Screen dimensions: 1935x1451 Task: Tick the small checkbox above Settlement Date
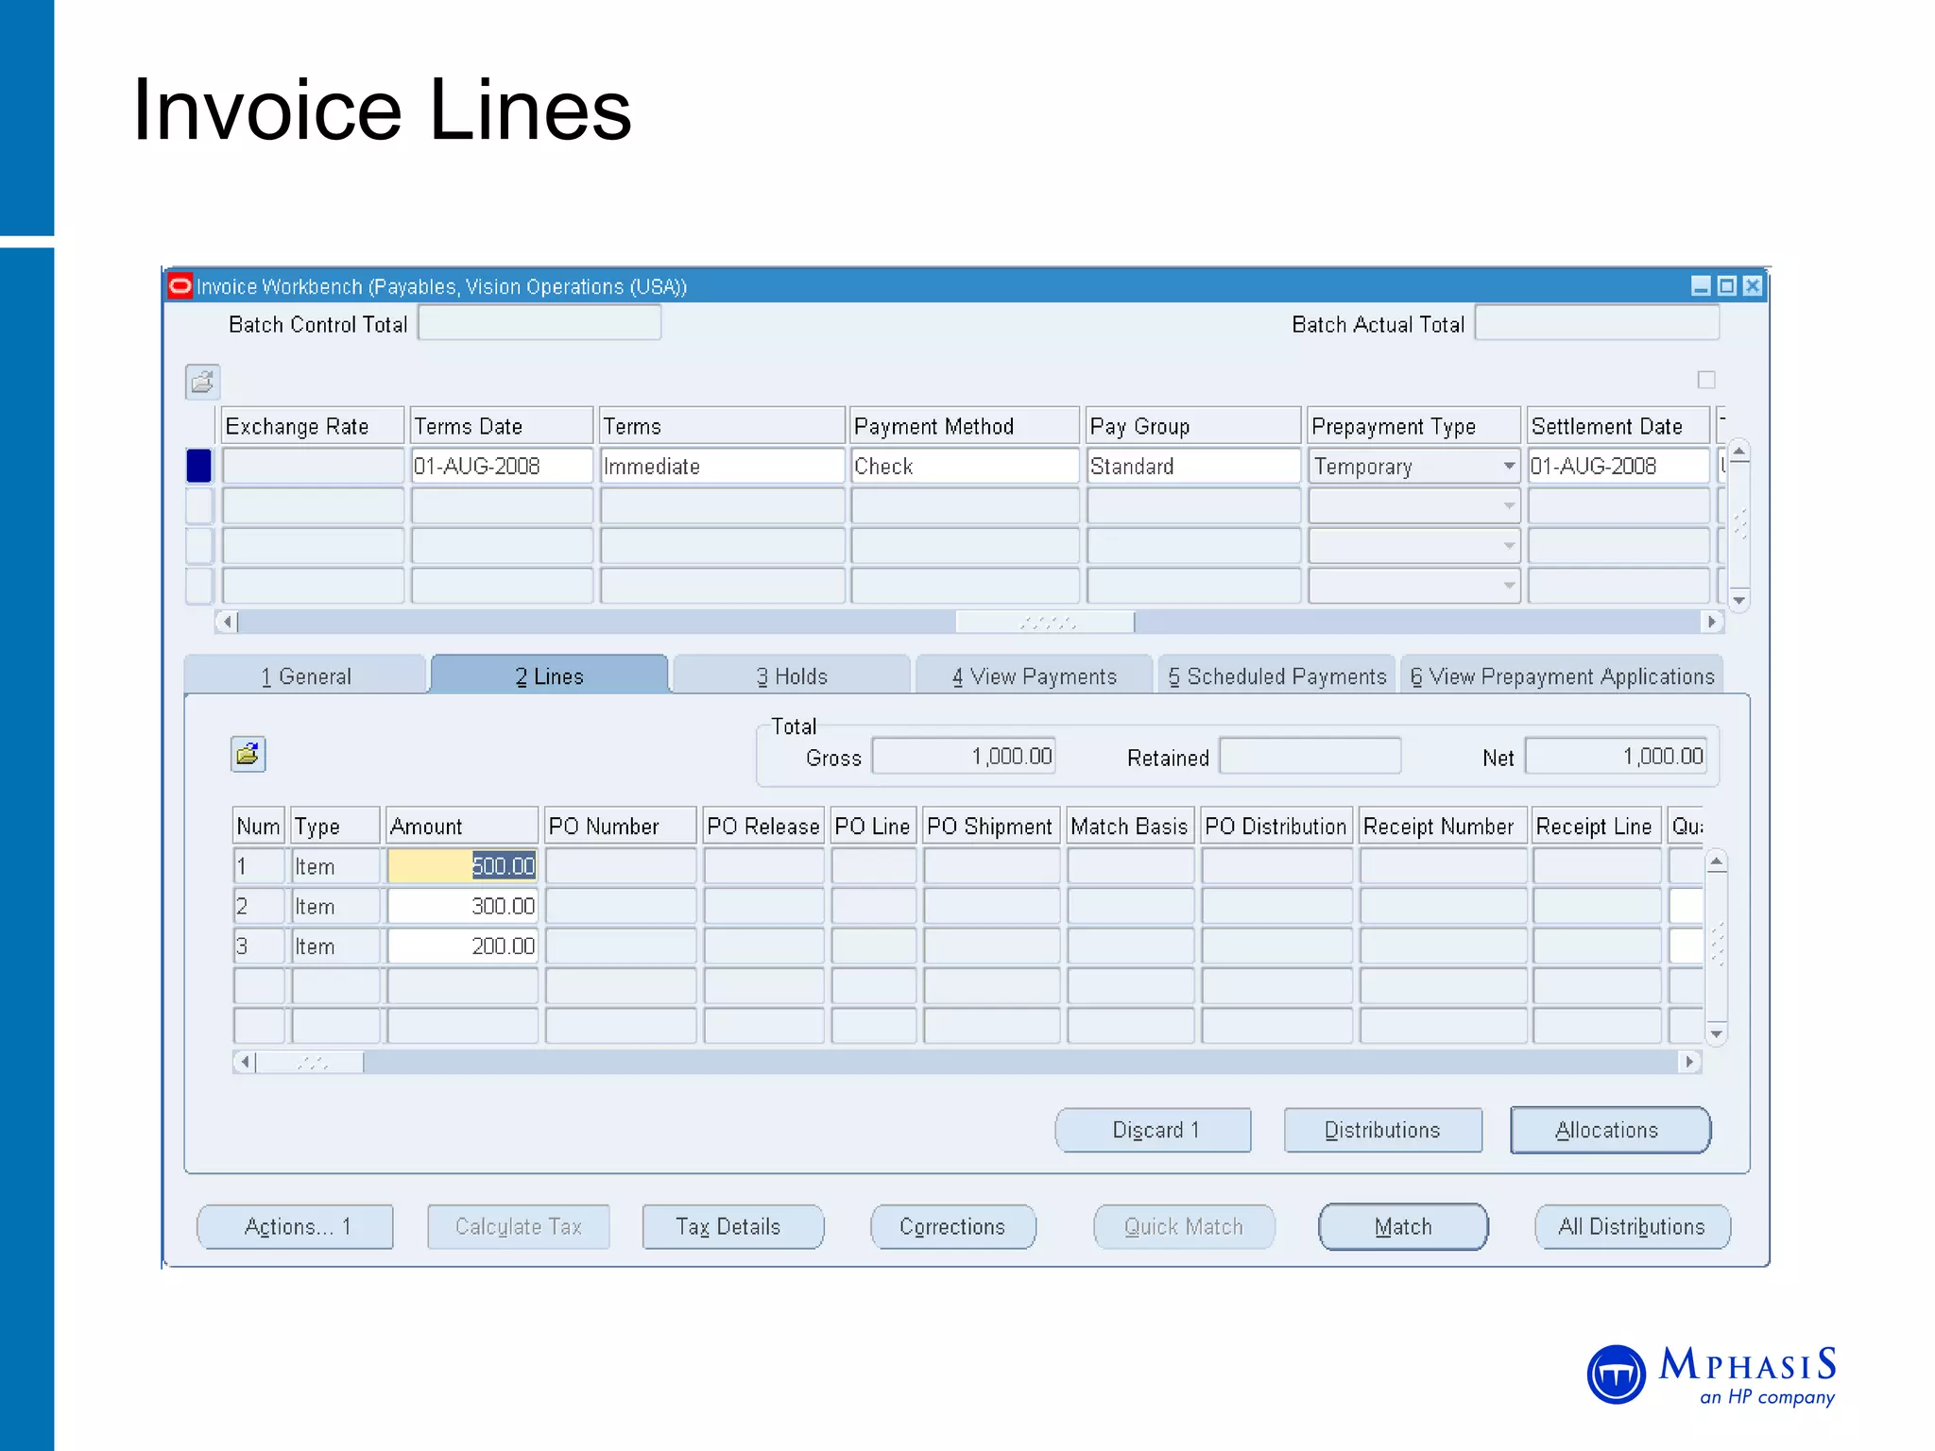[1705, 380]
